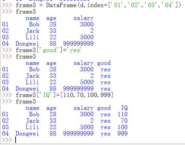Click 'salary' header in first three-column output

tap(84, 18)
